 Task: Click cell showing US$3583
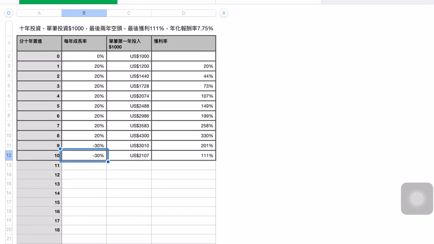point(129,126)
